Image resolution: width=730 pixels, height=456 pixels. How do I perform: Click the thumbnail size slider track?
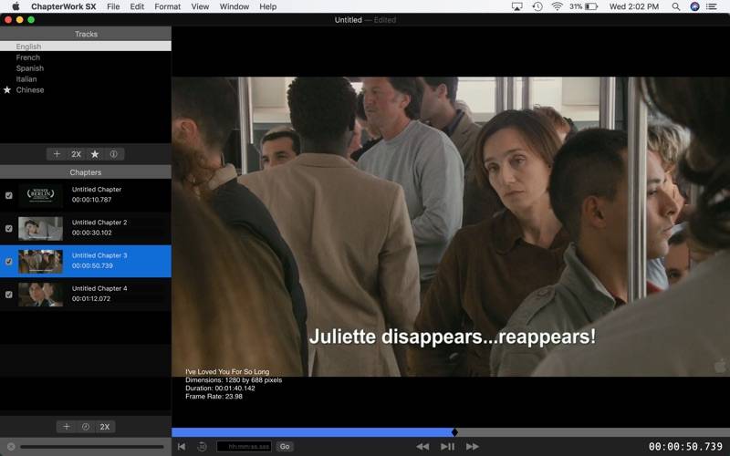pyautogui.click(x=92, y=447)
